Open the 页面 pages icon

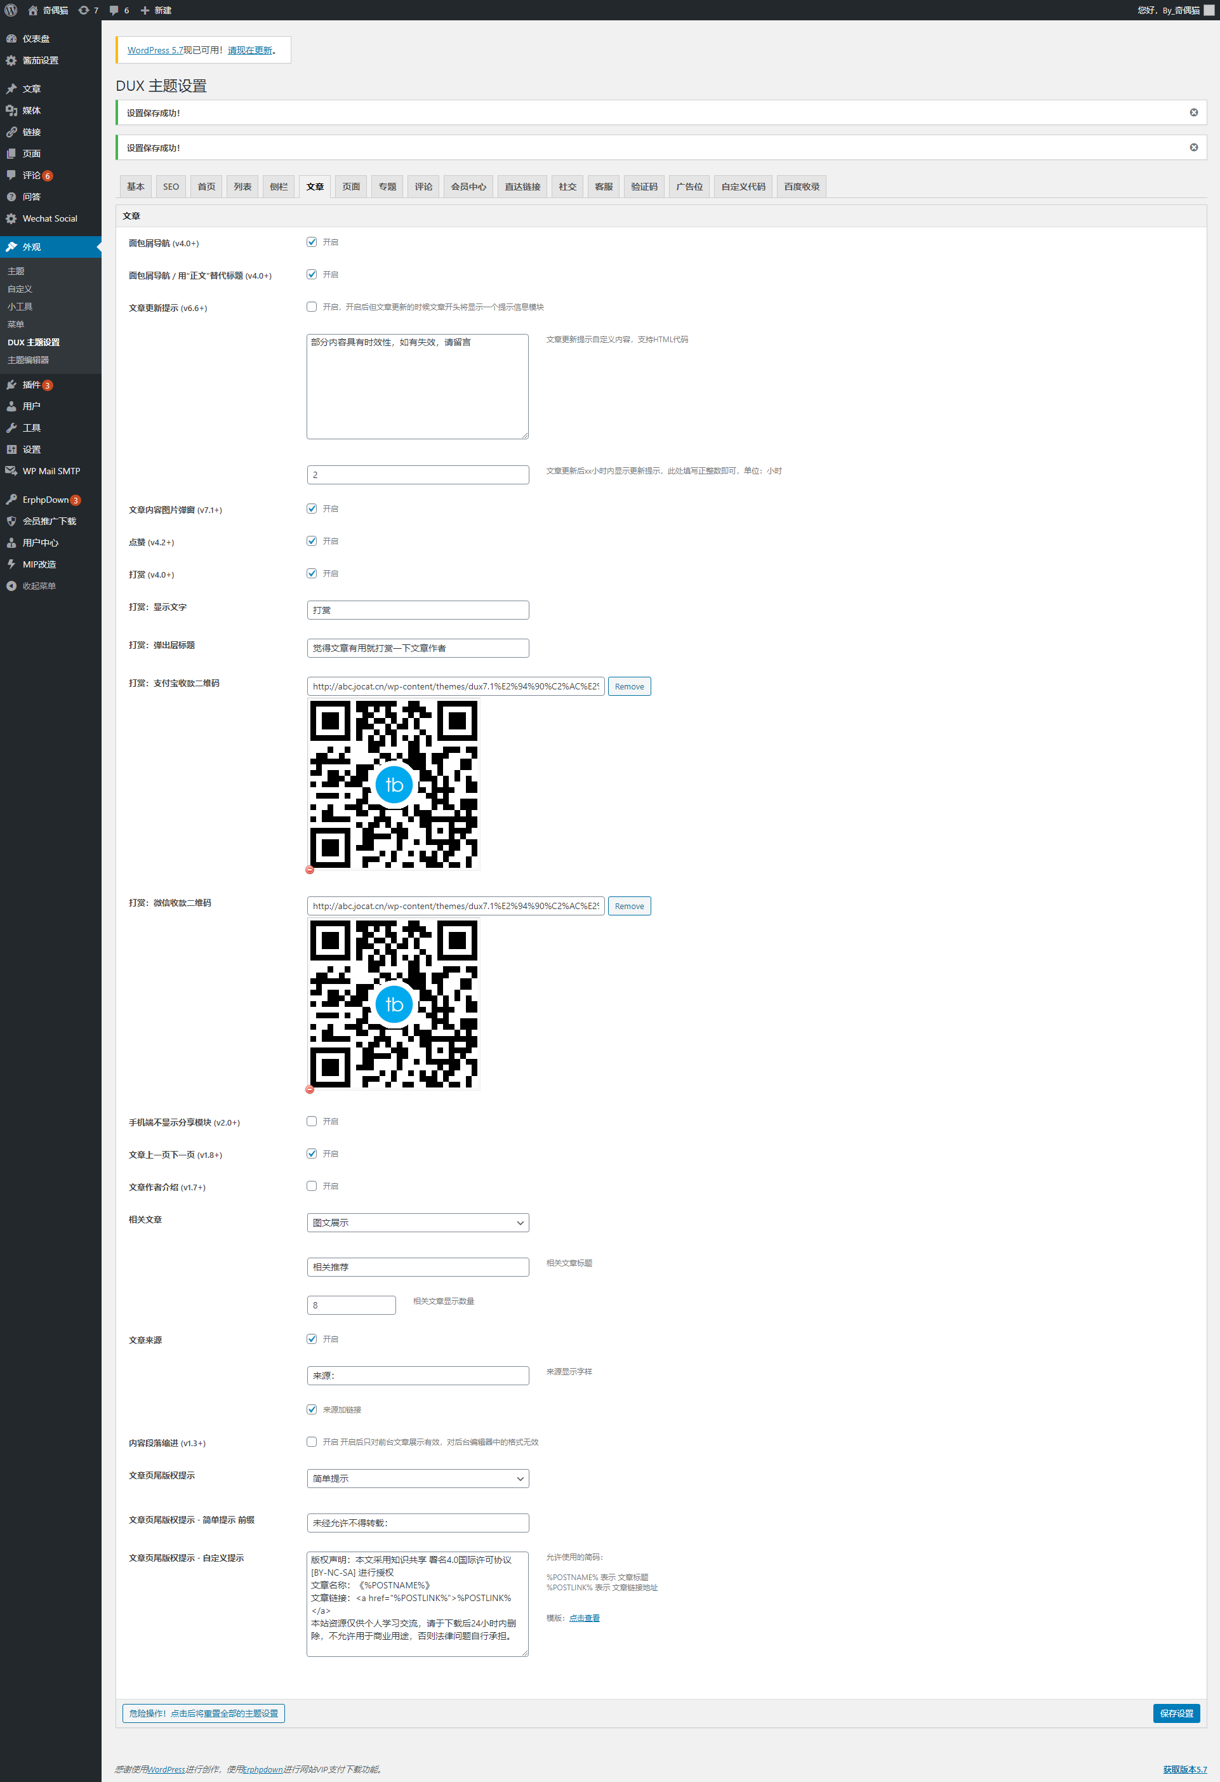11,154
